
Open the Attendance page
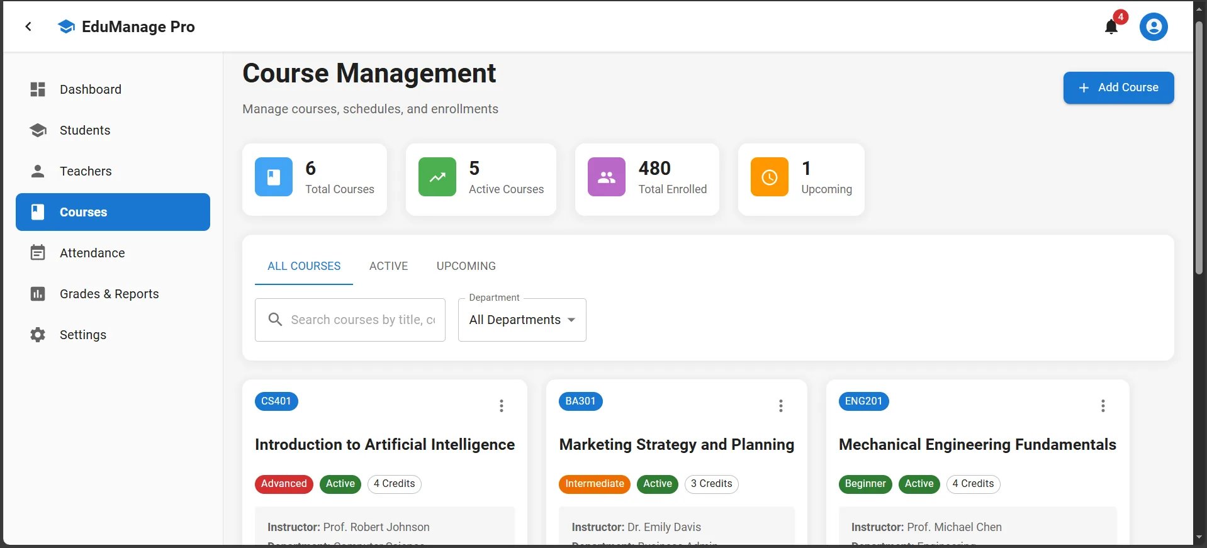coord(113,253)
